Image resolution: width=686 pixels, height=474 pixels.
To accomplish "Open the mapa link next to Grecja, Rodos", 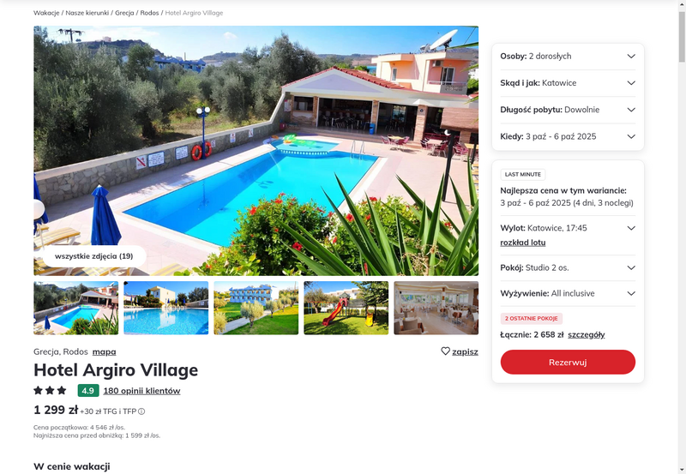I will pyautogui.click(x=104, y=351).
